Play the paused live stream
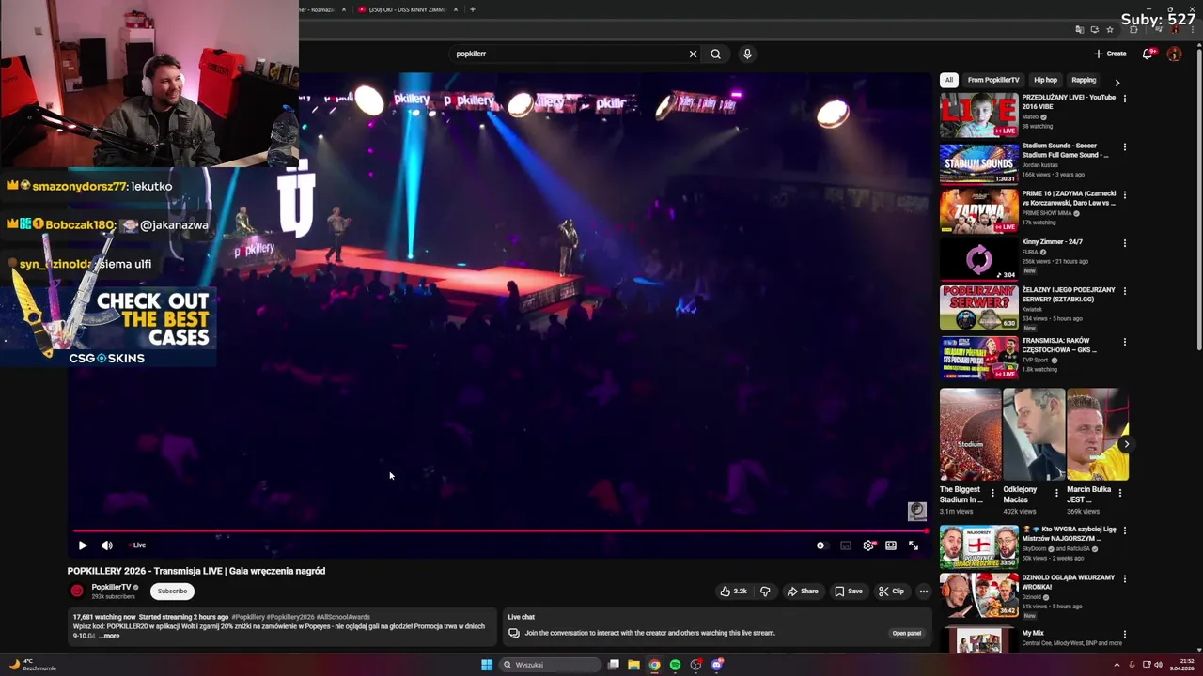The height and width of the screenshot is (676, 1203). (x=83, y=545)
